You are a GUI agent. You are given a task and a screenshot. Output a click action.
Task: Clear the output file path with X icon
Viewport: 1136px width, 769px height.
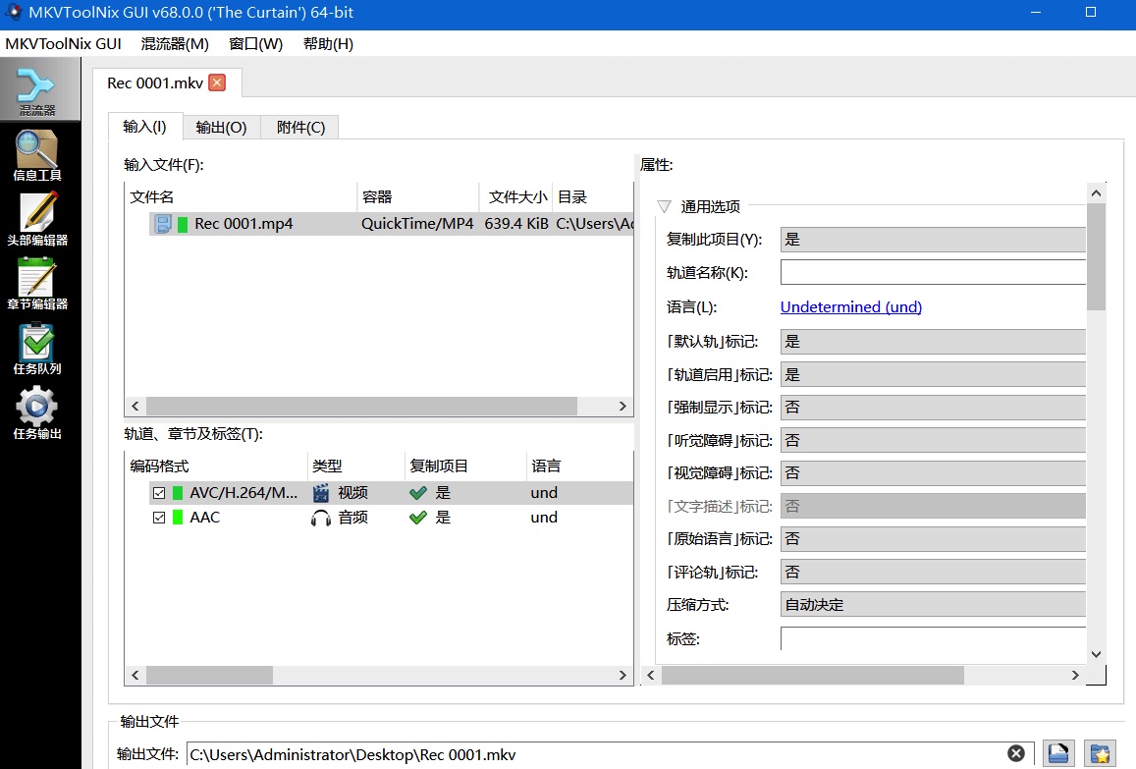click(x=1016, y=754)
